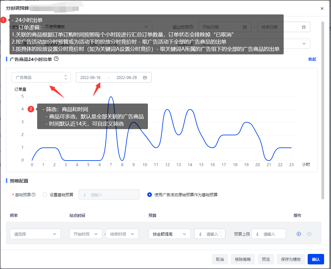This screenshot has height=269, width=331.
Task: Click the help icon next to 起止时间
Action: tap(191, 27)
